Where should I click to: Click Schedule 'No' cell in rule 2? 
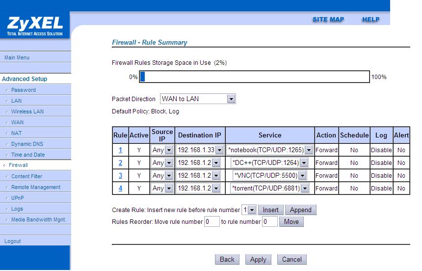click(354, 163)
